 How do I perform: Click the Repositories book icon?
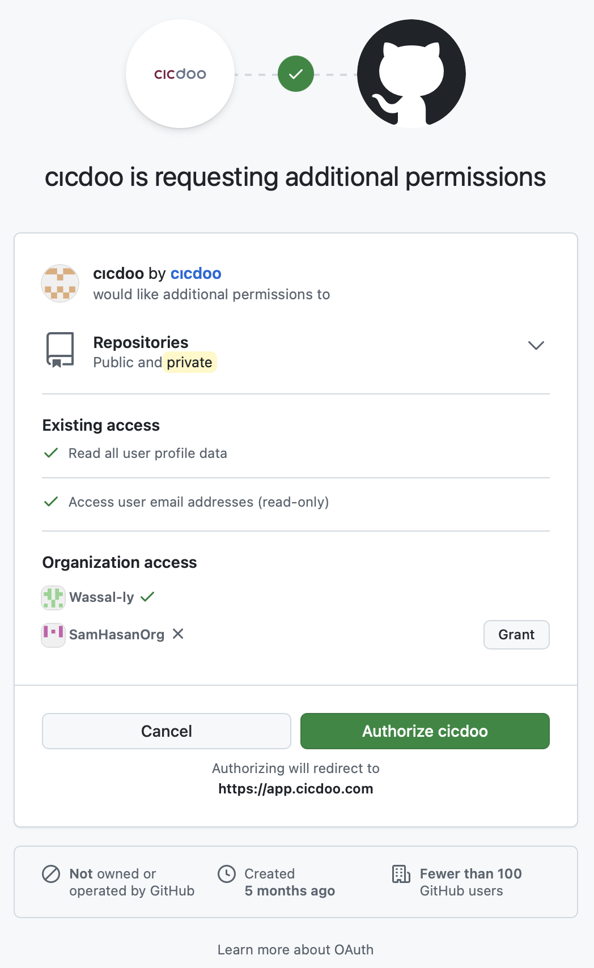tap(60, 350)
